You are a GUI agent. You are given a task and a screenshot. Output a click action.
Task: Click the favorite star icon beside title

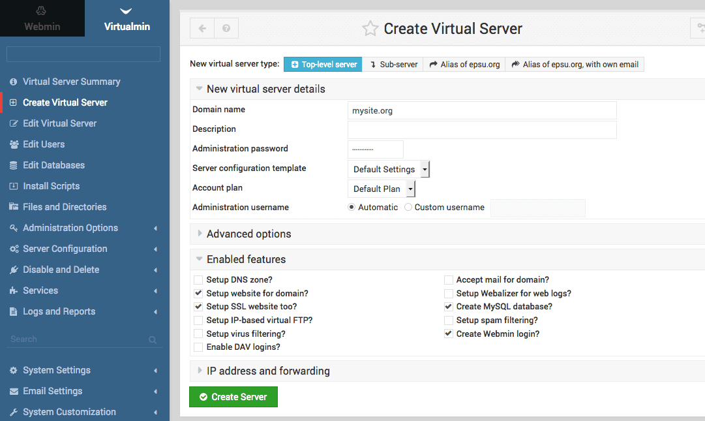click(370, 29)
